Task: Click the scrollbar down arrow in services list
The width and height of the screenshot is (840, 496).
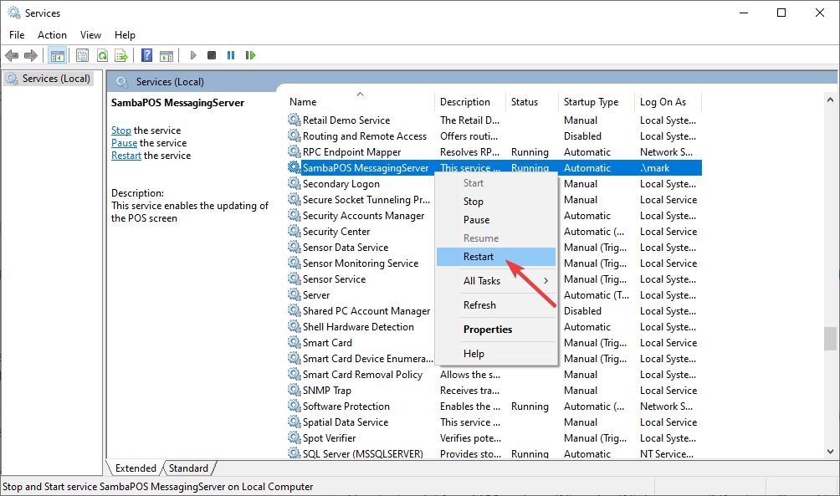Action: [x=830, y=452]
